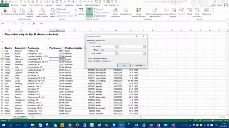Click zoom out minus button
Screen dimensions: 229x128
point(204,121)
